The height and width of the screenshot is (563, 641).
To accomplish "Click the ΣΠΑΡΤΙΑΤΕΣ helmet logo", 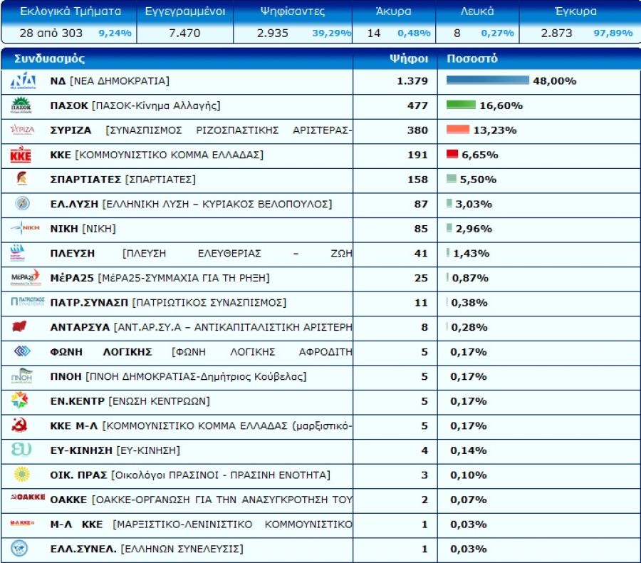I will (21, 179).
